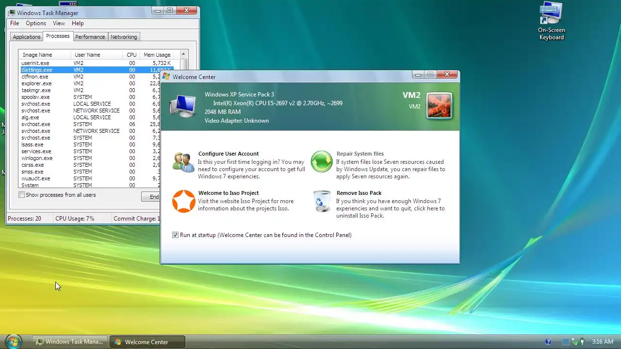Open the On-Screen Keyboard desktop icon

click(551, 22)
